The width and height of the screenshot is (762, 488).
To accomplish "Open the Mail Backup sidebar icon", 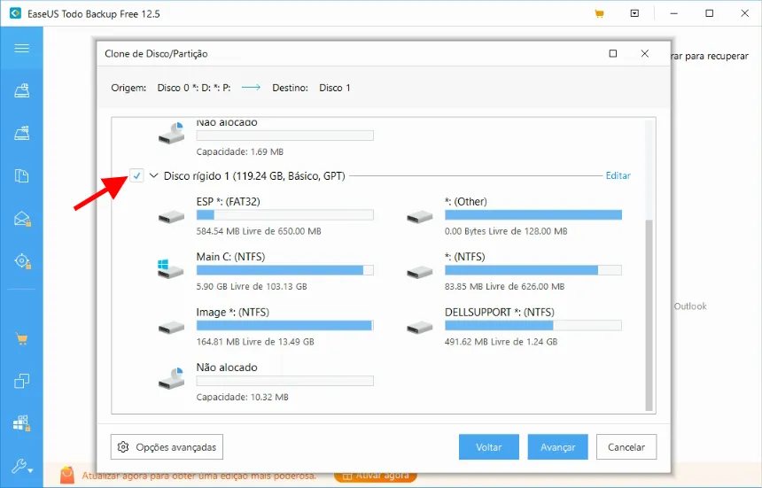I will pyautogui.click(x=22, y=219).
